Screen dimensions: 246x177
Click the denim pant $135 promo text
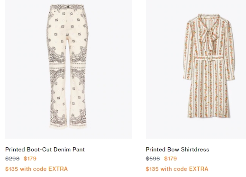(36, 169)
